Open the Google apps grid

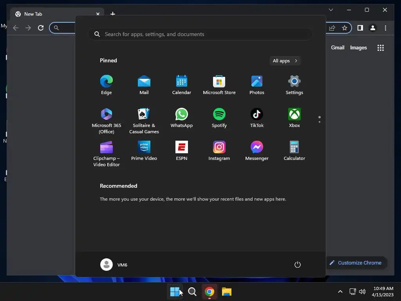point(381,47)
